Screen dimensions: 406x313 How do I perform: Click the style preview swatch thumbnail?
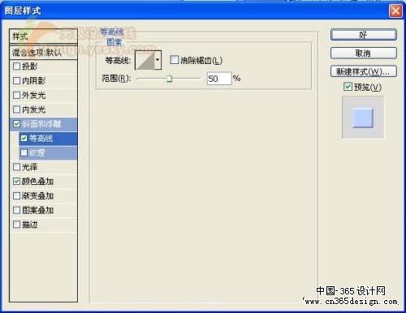[x=363, y=118]
